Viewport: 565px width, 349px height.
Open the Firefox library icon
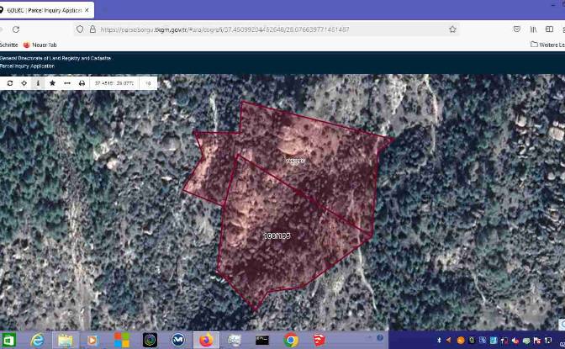click(x=533, y=29)
